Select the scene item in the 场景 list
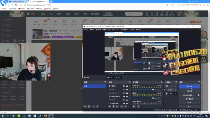This screenshot has height=118, width=210. [x=95, y=86]
